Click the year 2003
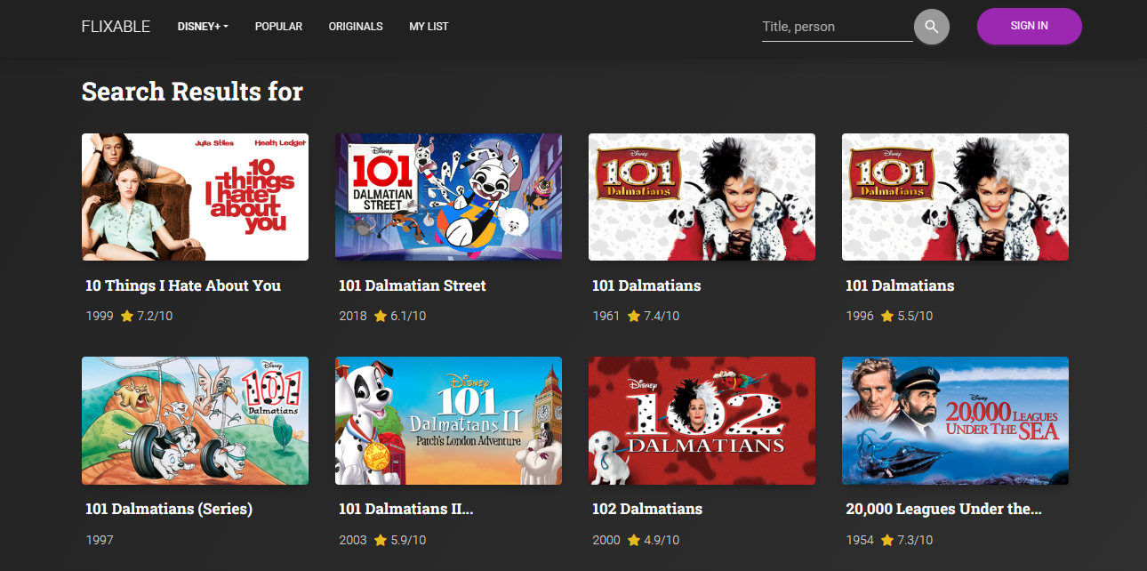1147x571 pixels. 353,540
